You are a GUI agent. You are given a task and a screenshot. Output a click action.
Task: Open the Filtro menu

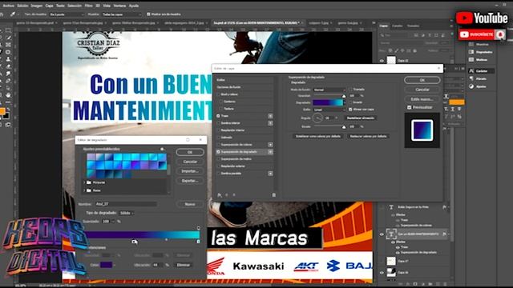point(89,6)
